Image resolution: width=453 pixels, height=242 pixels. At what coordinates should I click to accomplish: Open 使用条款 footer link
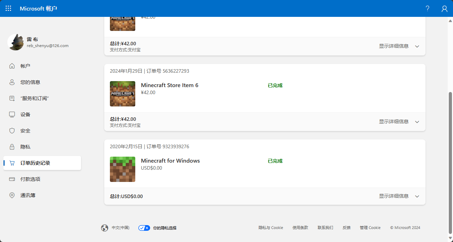300,228
